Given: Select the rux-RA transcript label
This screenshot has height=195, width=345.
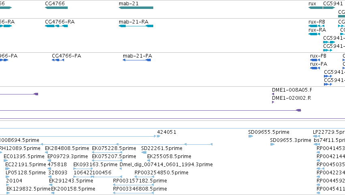Looking at the screenshot, I should point(317,30).
